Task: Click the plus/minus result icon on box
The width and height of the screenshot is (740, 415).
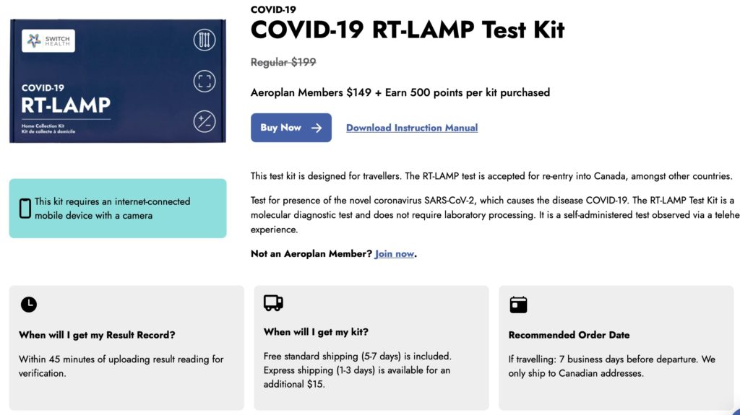Action: click(205, 121)
